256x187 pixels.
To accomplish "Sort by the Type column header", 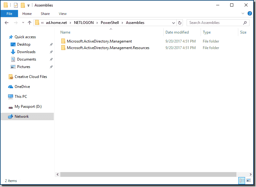I will [x=207, y=32].
